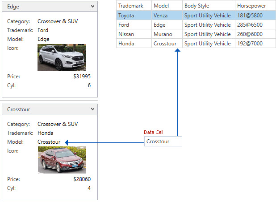Select the Toyota trademark cell
This screenshot has height=202, width=276.
[134, 16]
